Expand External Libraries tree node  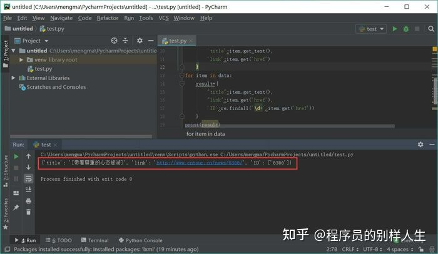[13, 78]
